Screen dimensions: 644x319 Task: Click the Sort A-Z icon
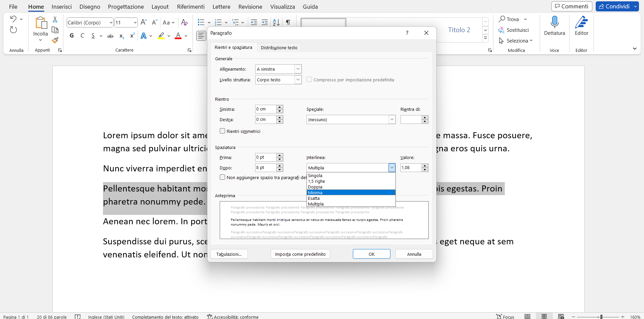(276, 22)
